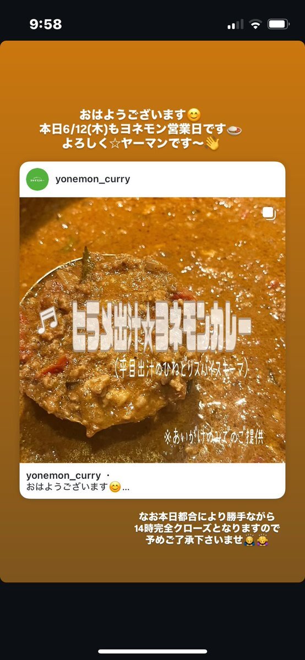
Task: Tap the curry plate emoji after 営業日です
Action: pyautogui.click(x=235, y=130)
